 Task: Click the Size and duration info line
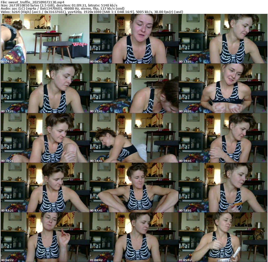pos(59,5)
